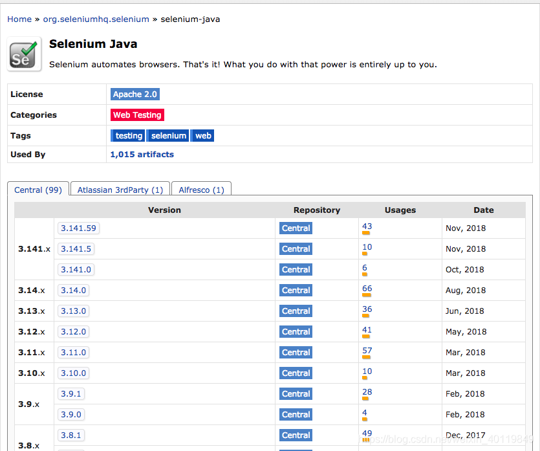Image resolution: width=540 pixels, height=451 pixels.
Task: Click Central repository for 3.8.1
Action: coord(296,435)
